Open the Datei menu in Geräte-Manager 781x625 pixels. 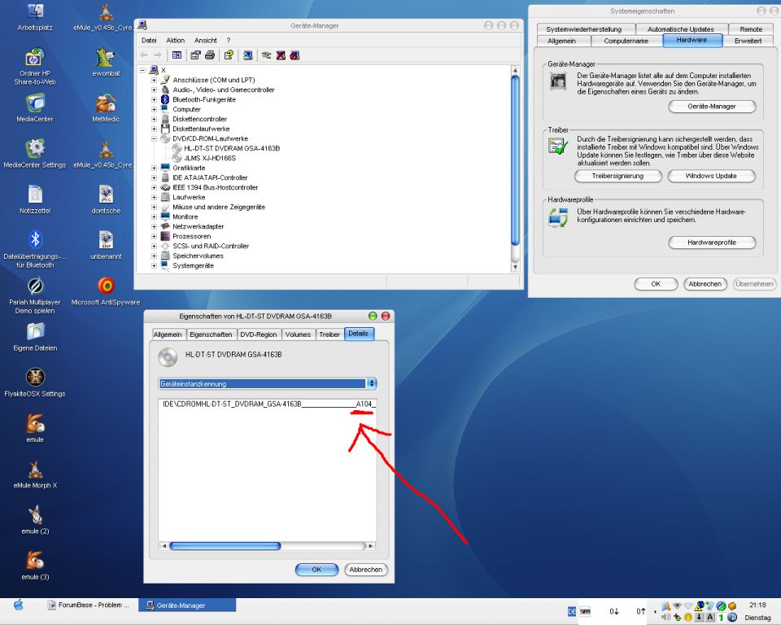[x=149, y=41]
